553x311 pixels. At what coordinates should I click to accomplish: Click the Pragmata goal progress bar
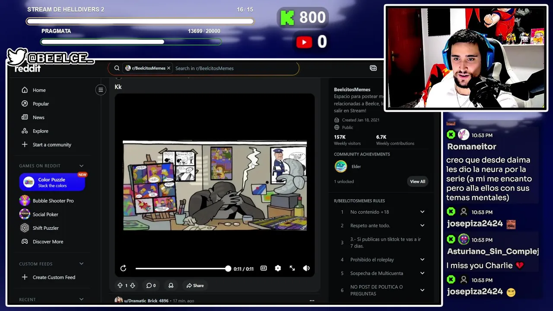click(131, 42)
